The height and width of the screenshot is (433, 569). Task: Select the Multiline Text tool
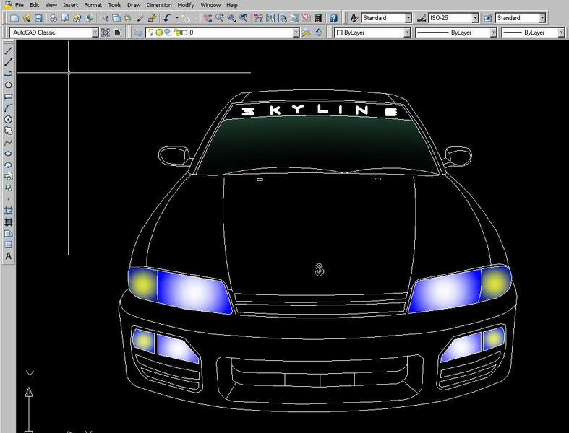(9, 256)
